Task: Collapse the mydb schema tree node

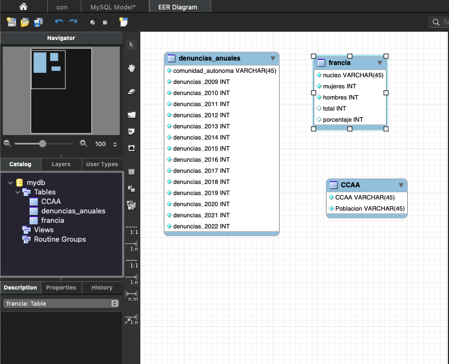Action: point(11,182)
